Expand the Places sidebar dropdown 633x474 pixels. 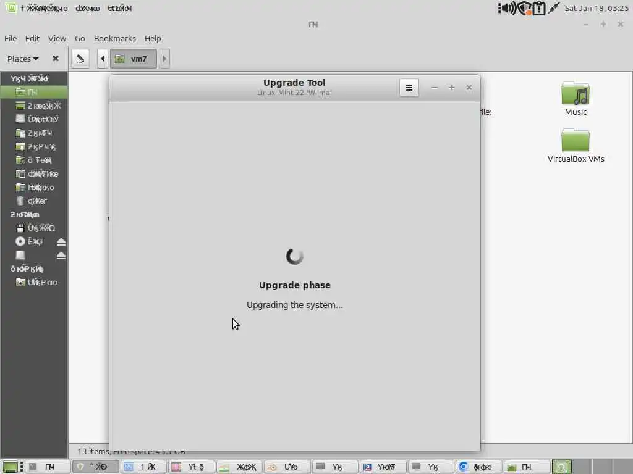click(23, 59)
